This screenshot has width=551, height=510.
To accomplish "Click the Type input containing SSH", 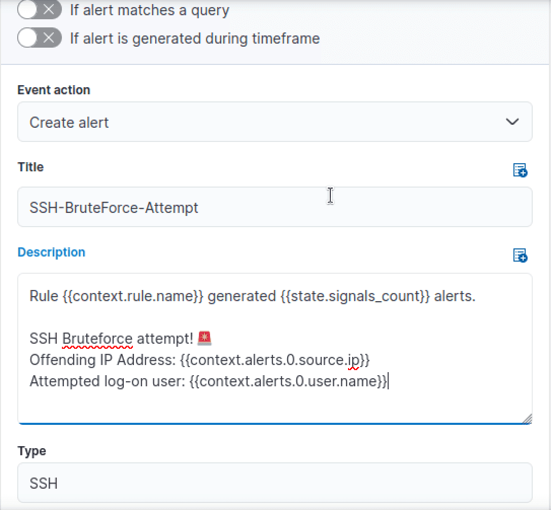I will 275,483.
